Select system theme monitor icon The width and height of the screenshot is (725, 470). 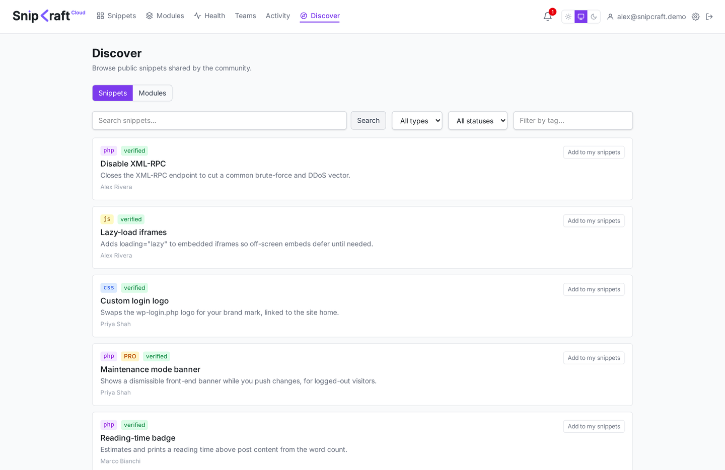click(x=581, y=17)
